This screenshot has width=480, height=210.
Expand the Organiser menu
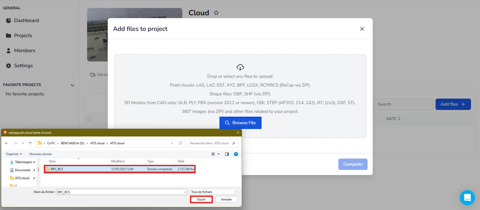pos(14,154)
